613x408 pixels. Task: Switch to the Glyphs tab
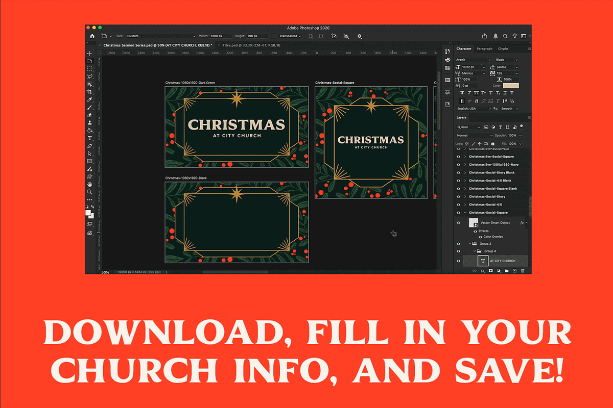(x=503, y=49)
